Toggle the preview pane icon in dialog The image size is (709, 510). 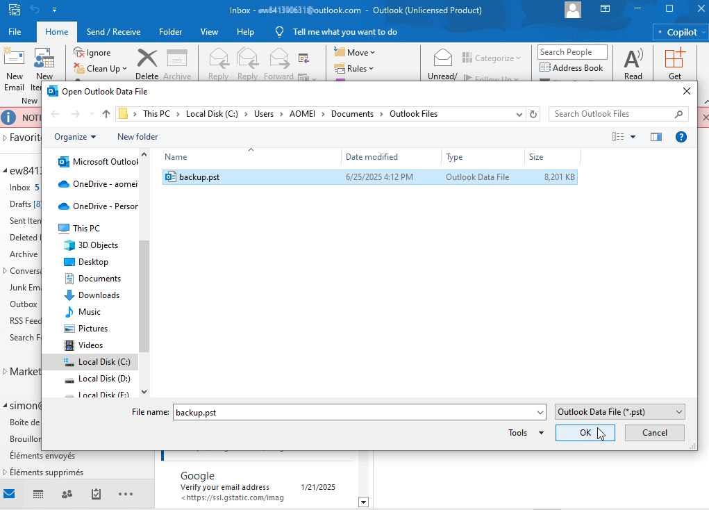[656, 137]
